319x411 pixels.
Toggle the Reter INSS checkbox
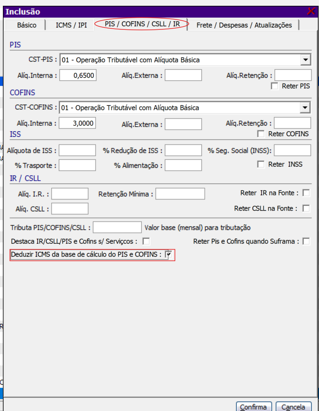[261, 164]
